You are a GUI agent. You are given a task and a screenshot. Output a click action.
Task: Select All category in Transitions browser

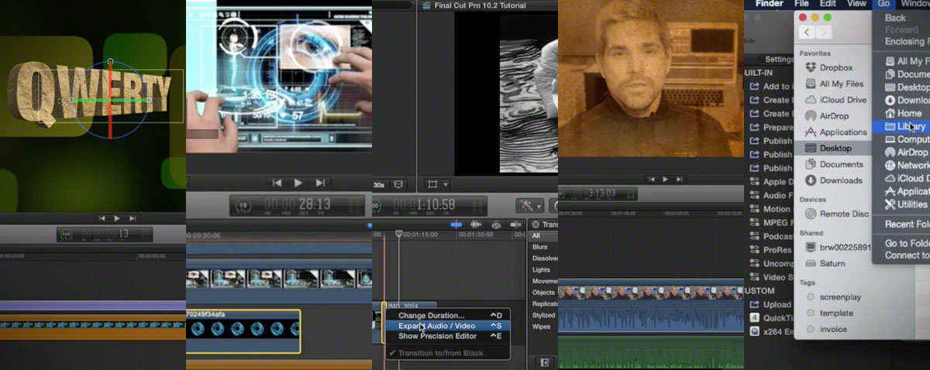pos(537,235)
